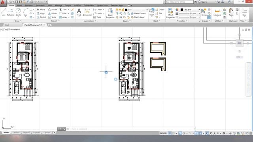253x142 pixels.
Task: Click Match Properties tool
Action: (170, 13)
